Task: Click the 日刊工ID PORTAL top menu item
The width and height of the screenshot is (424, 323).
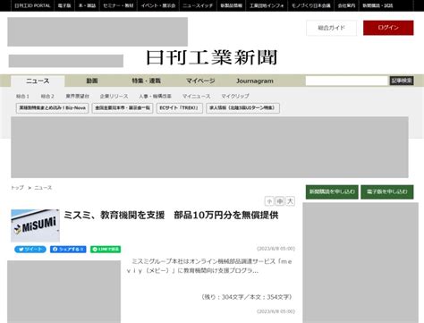Action: point(32,5)
